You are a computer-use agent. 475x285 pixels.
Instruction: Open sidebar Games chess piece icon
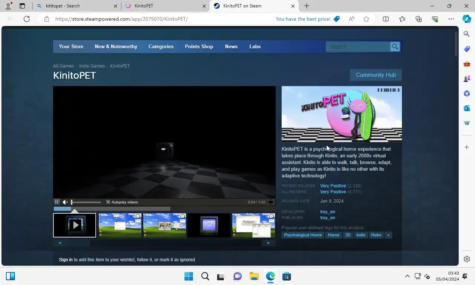point(467,79)
